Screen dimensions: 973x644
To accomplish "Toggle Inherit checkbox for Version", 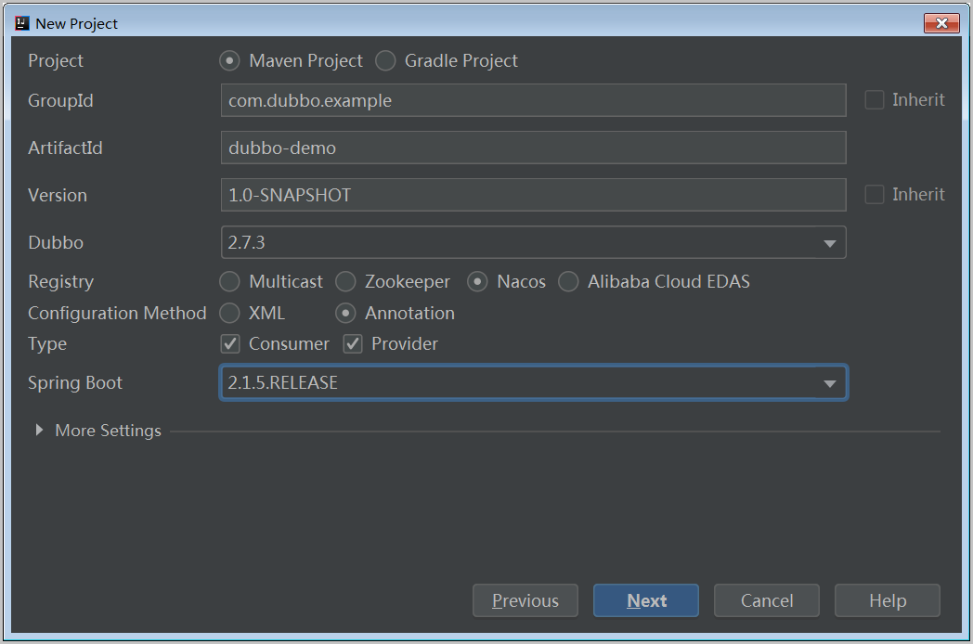I will pos(874,195).
